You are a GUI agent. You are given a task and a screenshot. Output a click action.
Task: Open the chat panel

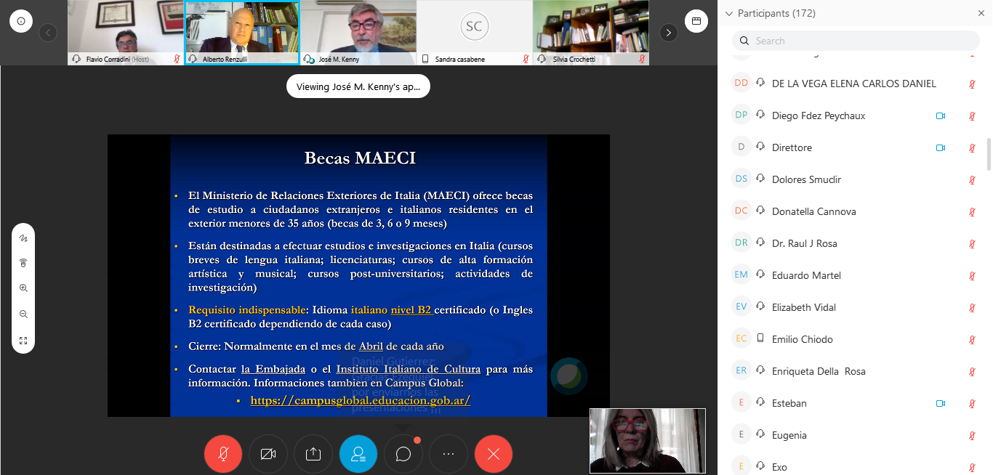(403, 454)
